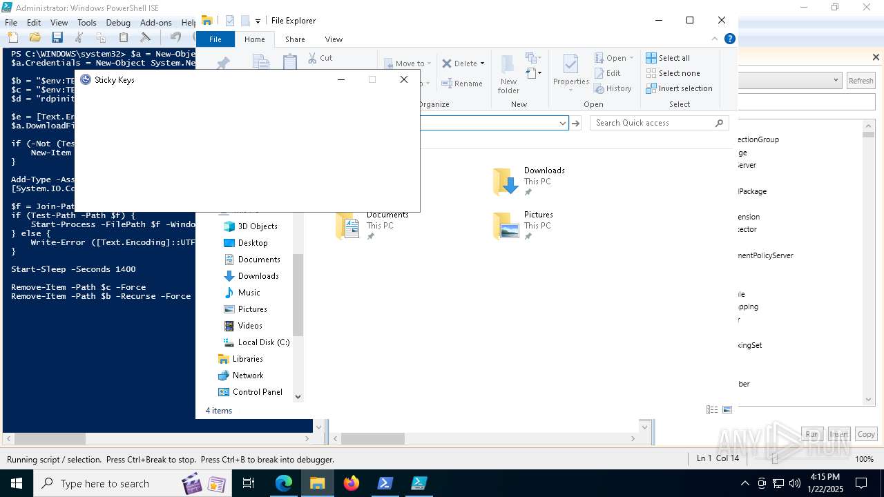Click File Explorer Help question mark icon

[729, 39]
